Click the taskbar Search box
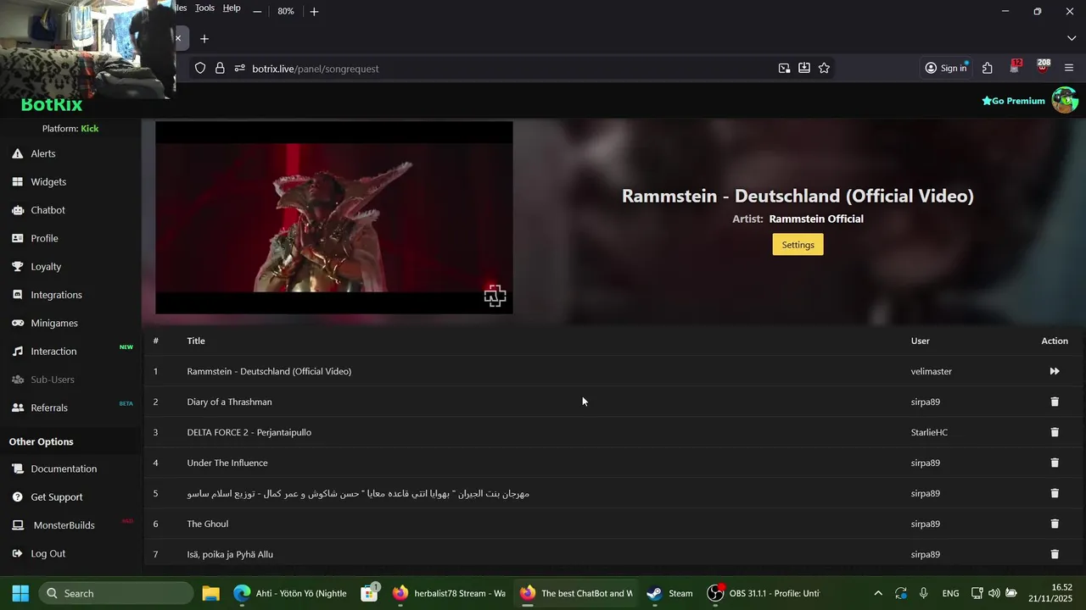This screenshot has height=610, width=1086. 116,593
